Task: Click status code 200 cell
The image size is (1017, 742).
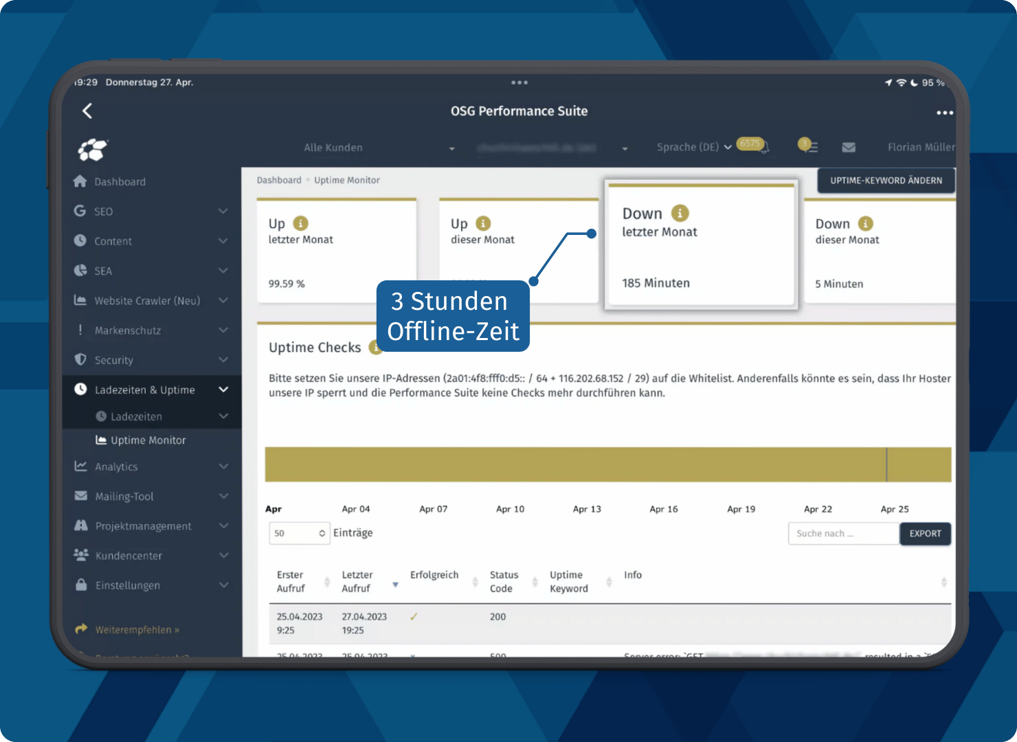Action: point(498,617)
